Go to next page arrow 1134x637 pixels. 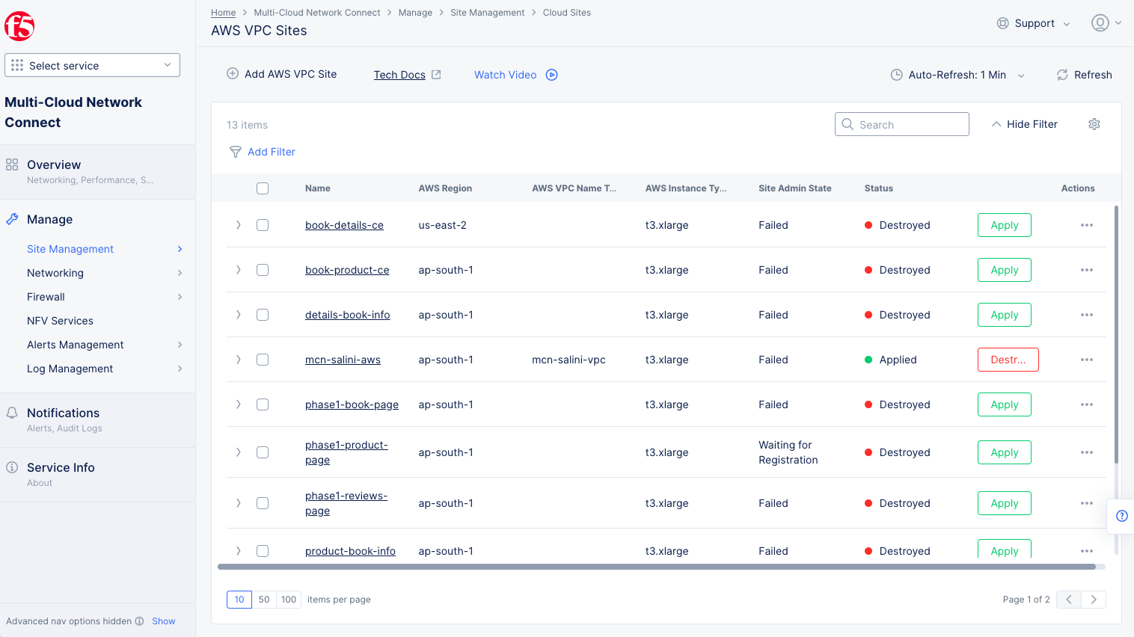point(1093,600)
